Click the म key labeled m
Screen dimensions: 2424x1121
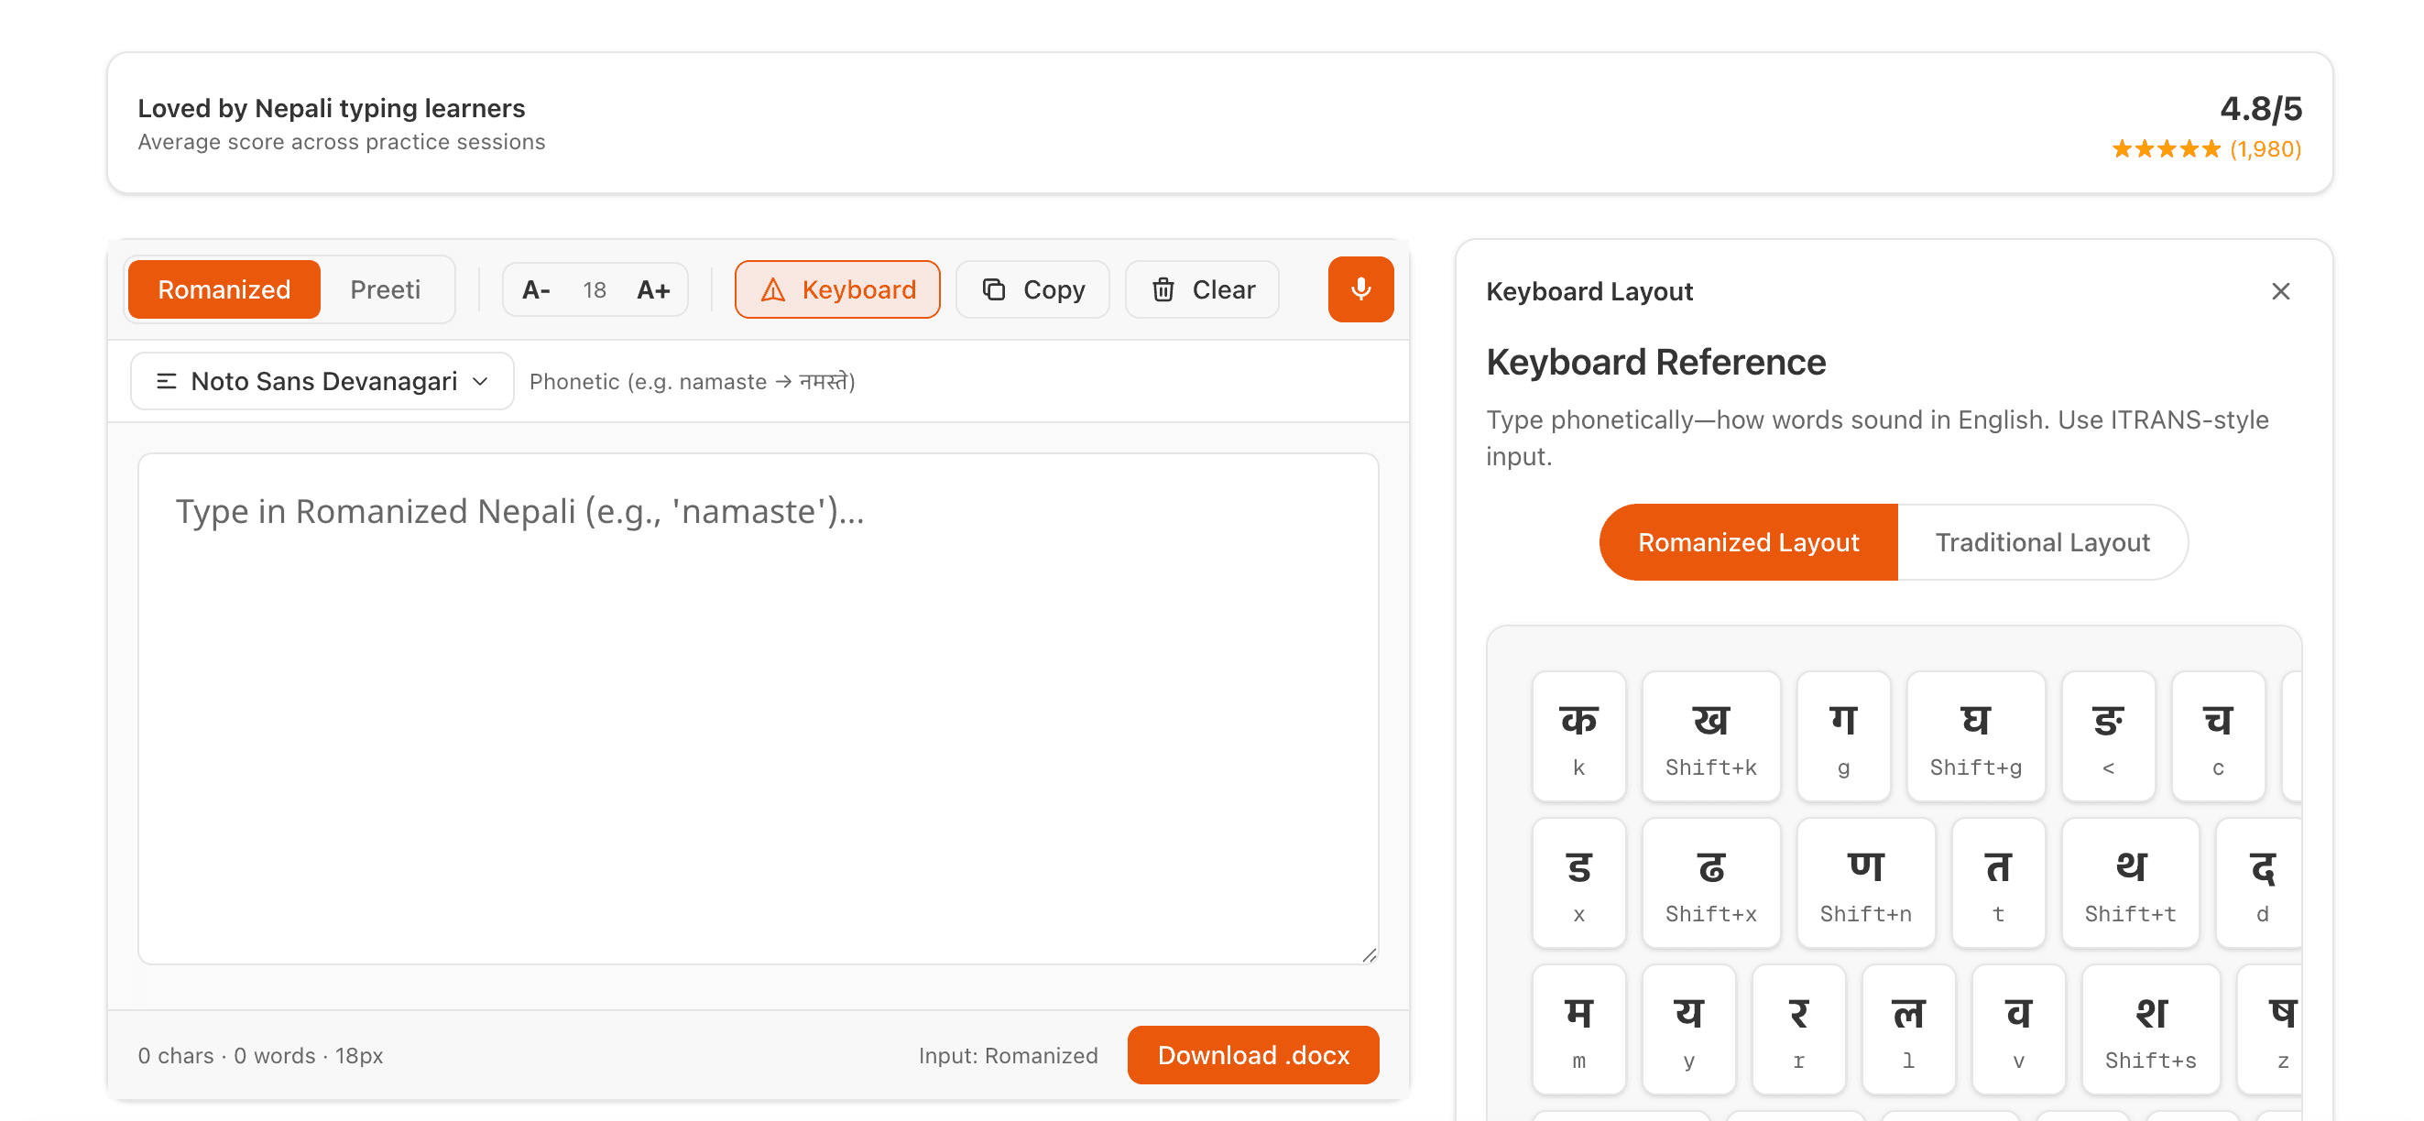1578,1029
